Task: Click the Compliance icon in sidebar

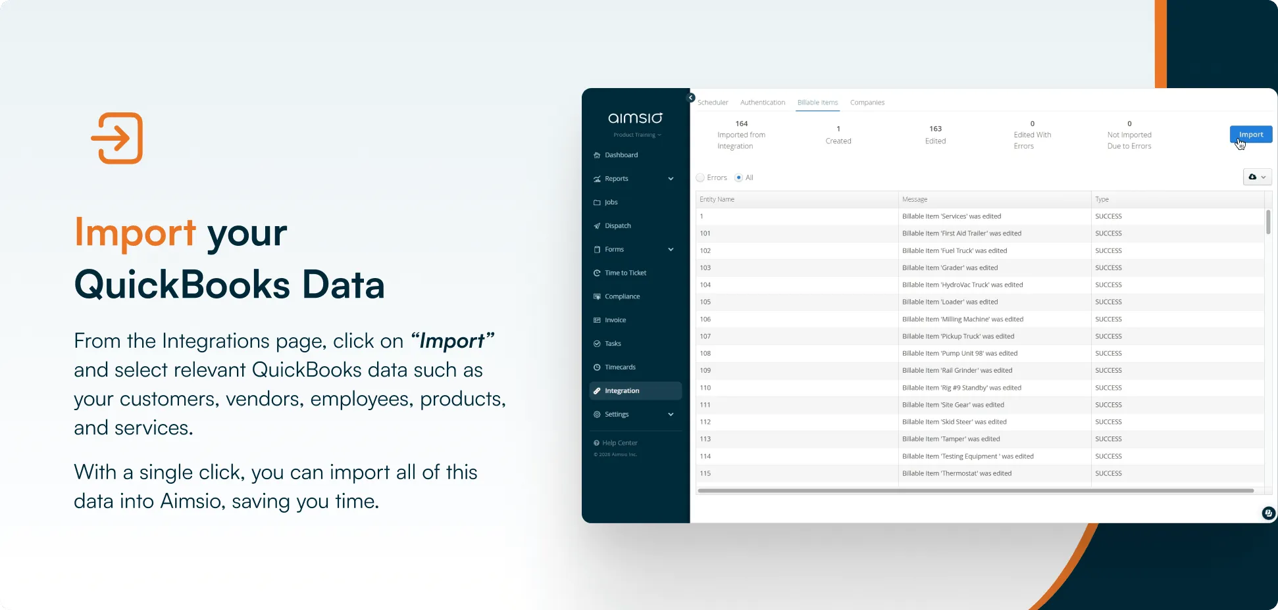Action: tap(597, 296)
